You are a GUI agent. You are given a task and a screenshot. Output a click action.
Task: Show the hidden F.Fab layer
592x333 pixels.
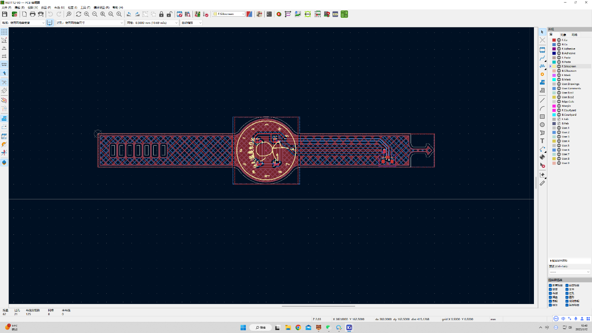(x=559, y=119)
